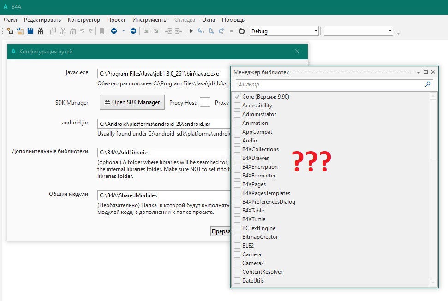Toggle the Core library checkbox
This screenshot has height=301, width=448.
(x=237, y=97)
